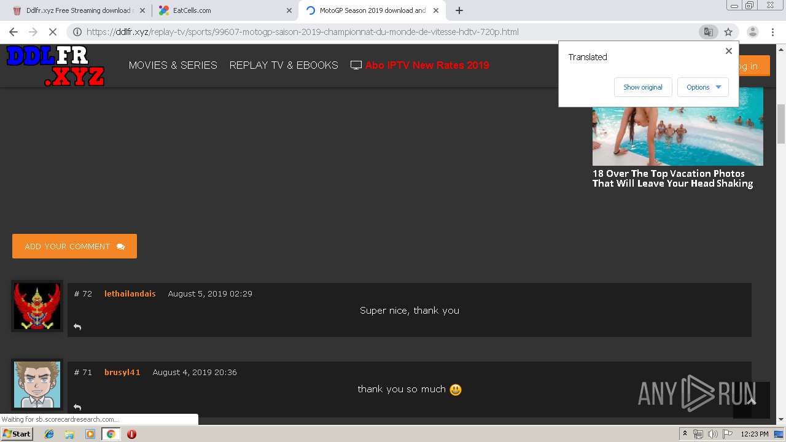Click the TV screen icon beside Abo IPTV
This screenshot has height=442, width=786.
click(x=356, y=65)
